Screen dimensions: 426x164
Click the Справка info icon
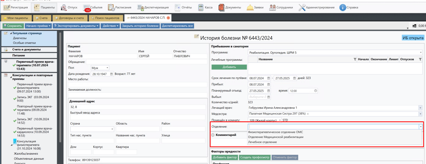tap(343, 7)
